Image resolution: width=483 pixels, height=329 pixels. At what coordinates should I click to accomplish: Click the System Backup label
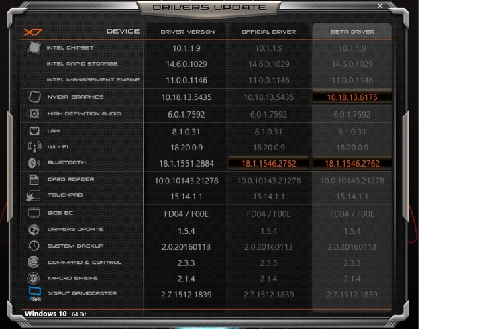pos(75,246)
